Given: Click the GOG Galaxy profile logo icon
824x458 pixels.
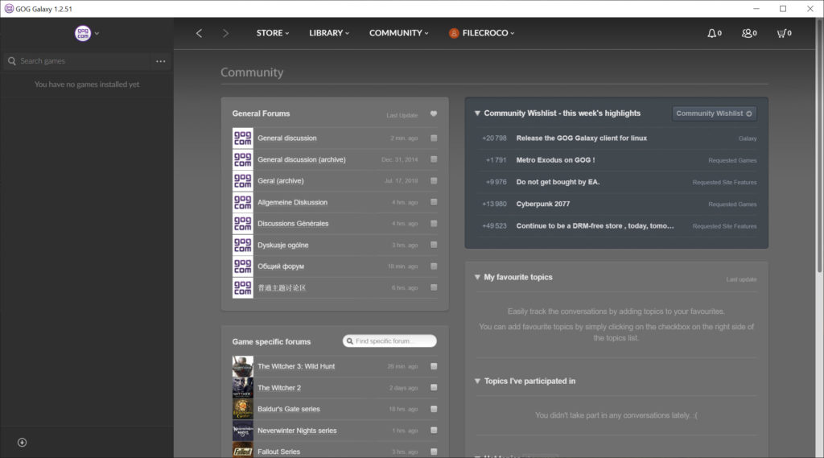Looking at the screenshot, I should [x=83, y=33].
